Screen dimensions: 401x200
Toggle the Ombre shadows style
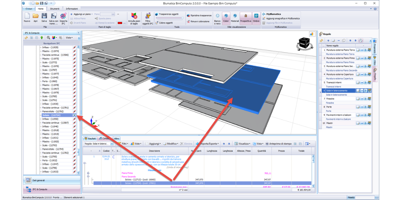(x=256, y=16)
